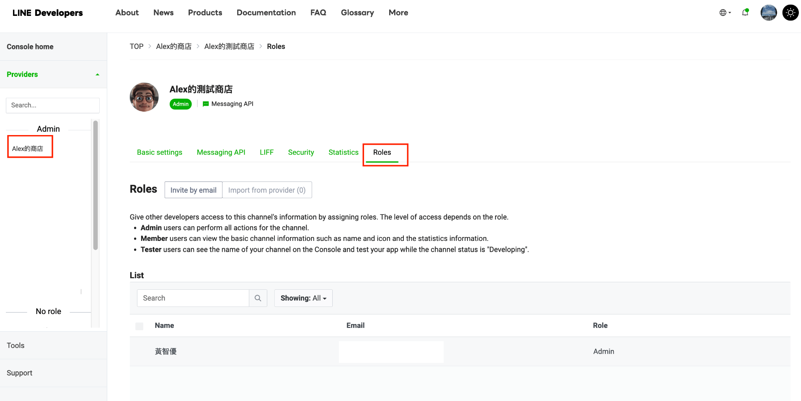Open the Support sidebar item

coord(19,373)
